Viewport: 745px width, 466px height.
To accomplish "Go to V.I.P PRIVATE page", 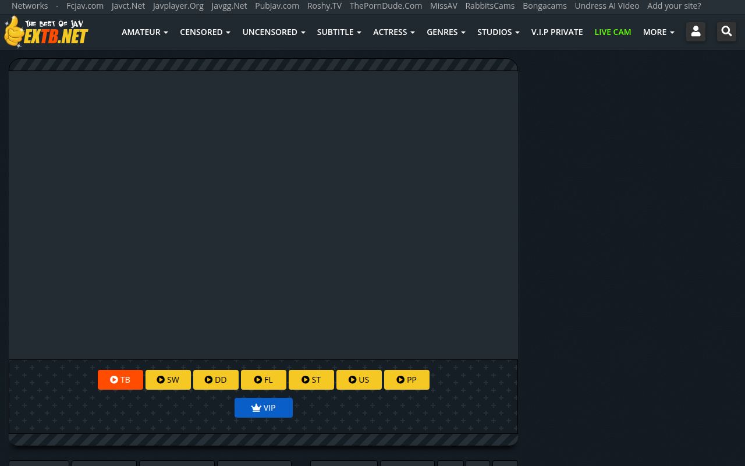I will (x=557, y=32).
